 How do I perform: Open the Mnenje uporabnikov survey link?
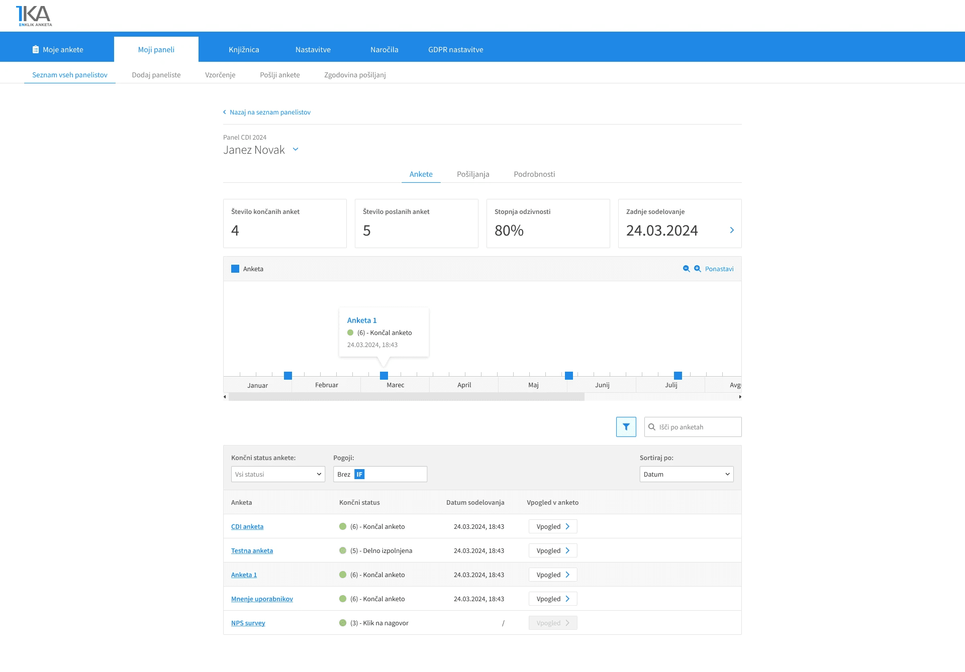(x=262, y=599)
